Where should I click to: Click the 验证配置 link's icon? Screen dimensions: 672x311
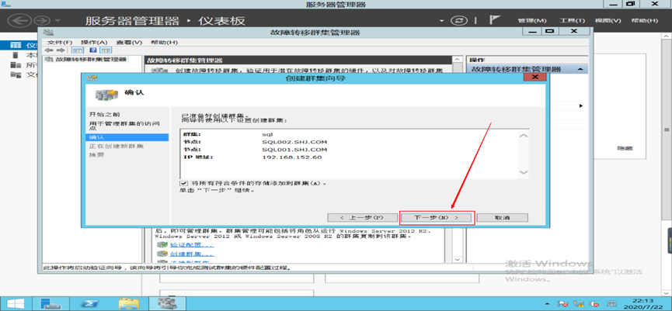(161, 245)
